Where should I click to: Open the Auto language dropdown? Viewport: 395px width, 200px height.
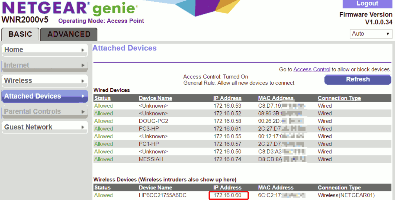click(x=371, y=34)
